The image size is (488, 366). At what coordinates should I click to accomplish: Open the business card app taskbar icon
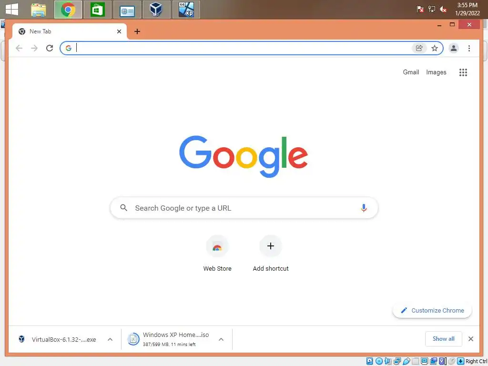[x=127, y=10]
